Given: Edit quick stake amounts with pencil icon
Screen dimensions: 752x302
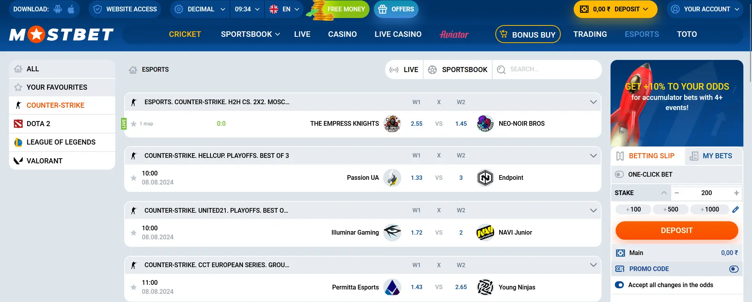Looking at the screenshot, I should click(736, 210).
